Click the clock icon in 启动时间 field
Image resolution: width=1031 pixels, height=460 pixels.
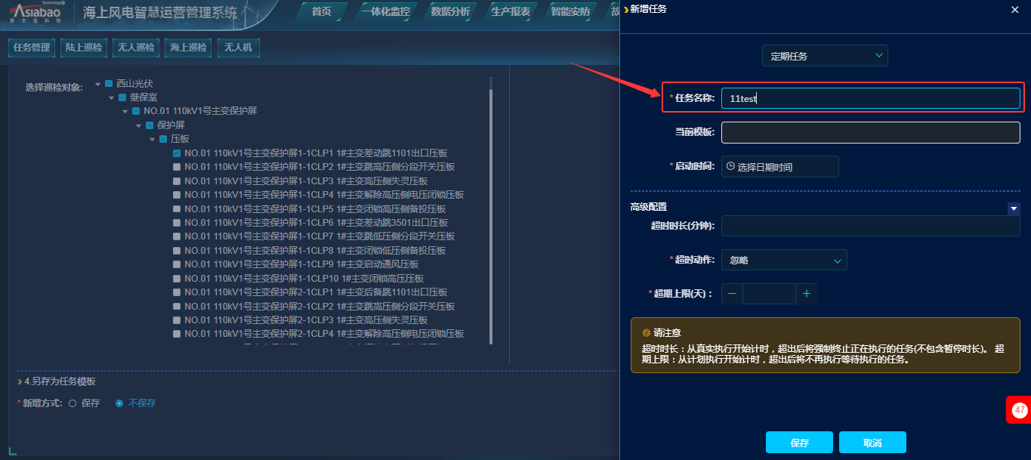tap(730, 167)
